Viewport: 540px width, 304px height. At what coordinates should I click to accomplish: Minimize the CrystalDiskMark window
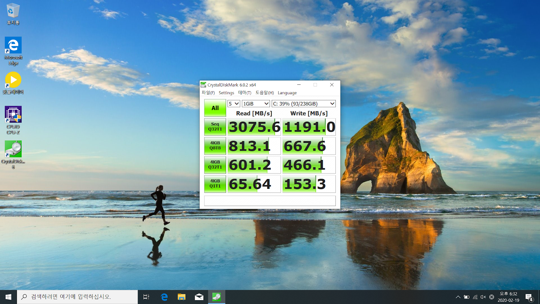[299, 85]
